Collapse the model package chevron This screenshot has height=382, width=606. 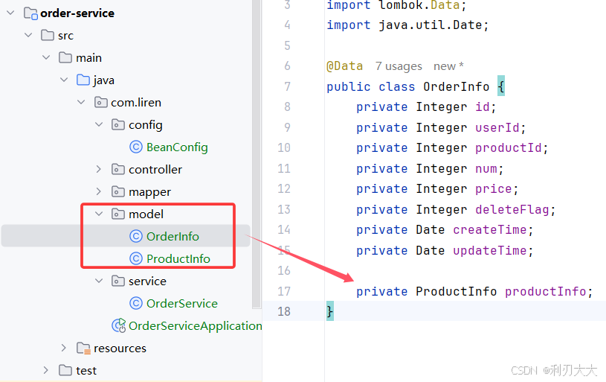[99, 214]
